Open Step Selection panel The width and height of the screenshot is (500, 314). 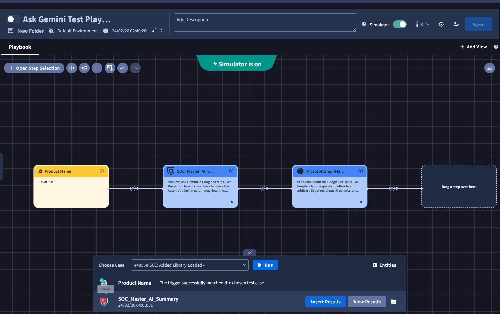[34, 68]
